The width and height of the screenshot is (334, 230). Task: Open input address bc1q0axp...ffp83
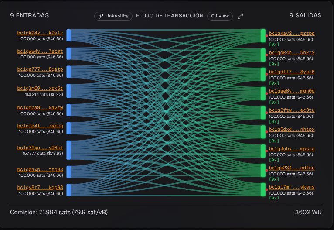(40, 169)
